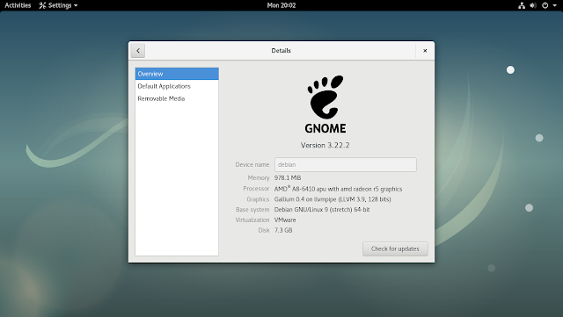Open the Settings application menu
Image resolution: width=563 pixels, height=317 pixels.
(58, 5)
